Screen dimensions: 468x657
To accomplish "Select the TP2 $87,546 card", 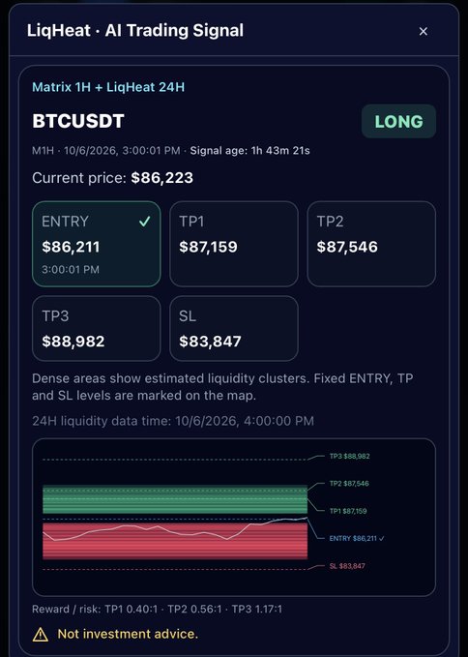I will 371,244.
